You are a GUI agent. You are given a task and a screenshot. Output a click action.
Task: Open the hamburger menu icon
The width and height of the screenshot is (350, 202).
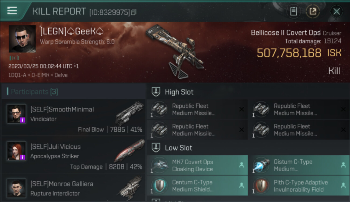[x=12, y=11]
